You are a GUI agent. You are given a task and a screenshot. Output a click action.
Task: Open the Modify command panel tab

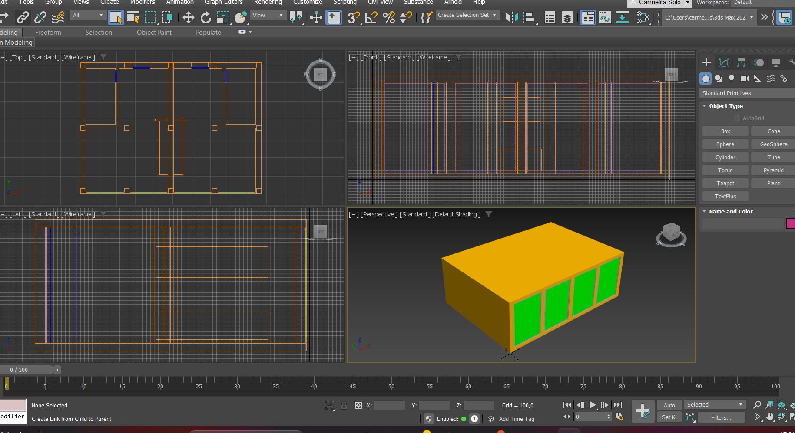tap(724, 62)
